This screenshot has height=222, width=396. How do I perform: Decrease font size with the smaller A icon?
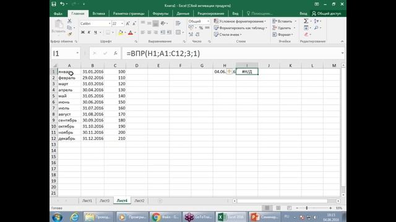click(134, 23)
